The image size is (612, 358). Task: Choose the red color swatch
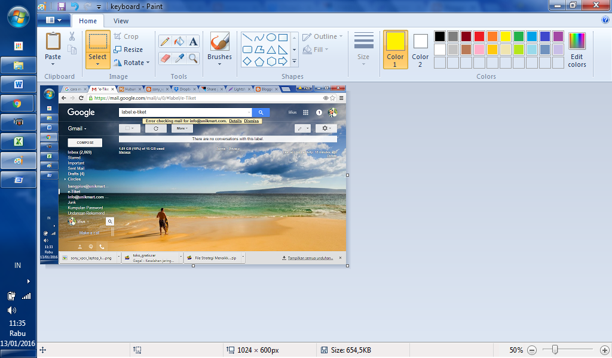pyautogui.click(x=479, y=36)
